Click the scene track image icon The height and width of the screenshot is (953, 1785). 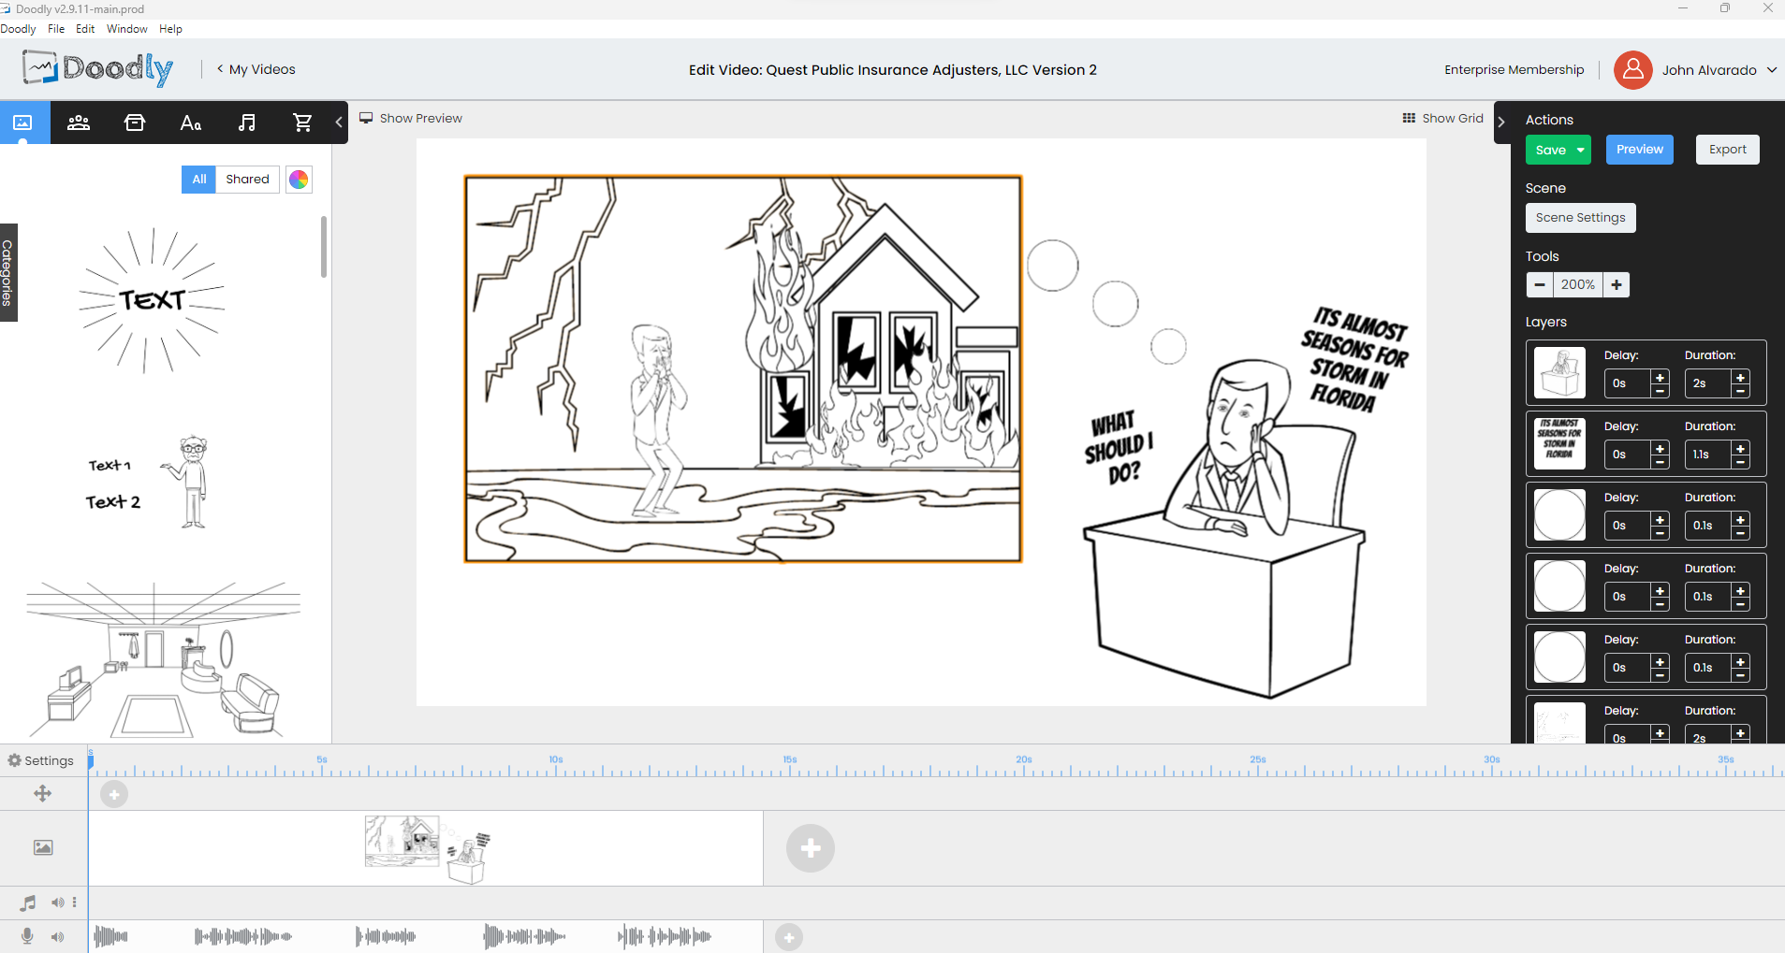[x=43, y=847]
